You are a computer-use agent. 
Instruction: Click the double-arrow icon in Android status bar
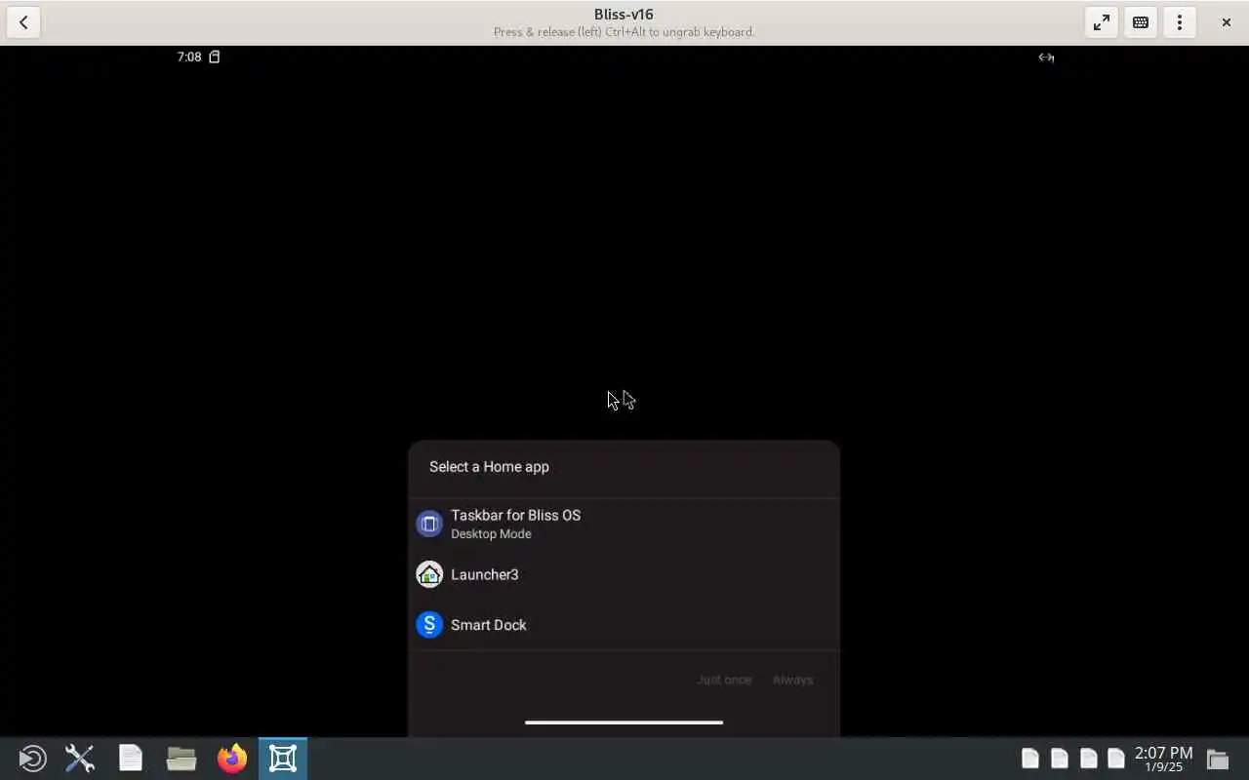pos(1046,58)
